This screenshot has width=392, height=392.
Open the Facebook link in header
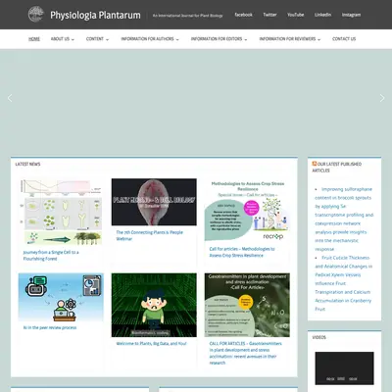coord(243,15)
